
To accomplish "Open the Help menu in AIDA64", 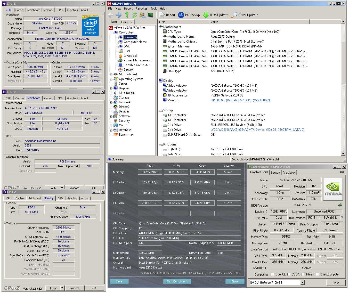I will 163,9.
